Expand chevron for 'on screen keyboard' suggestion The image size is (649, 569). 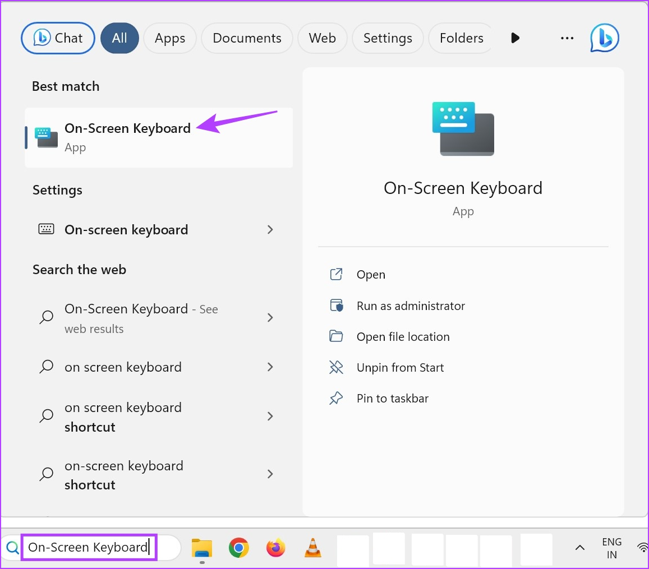270,367
